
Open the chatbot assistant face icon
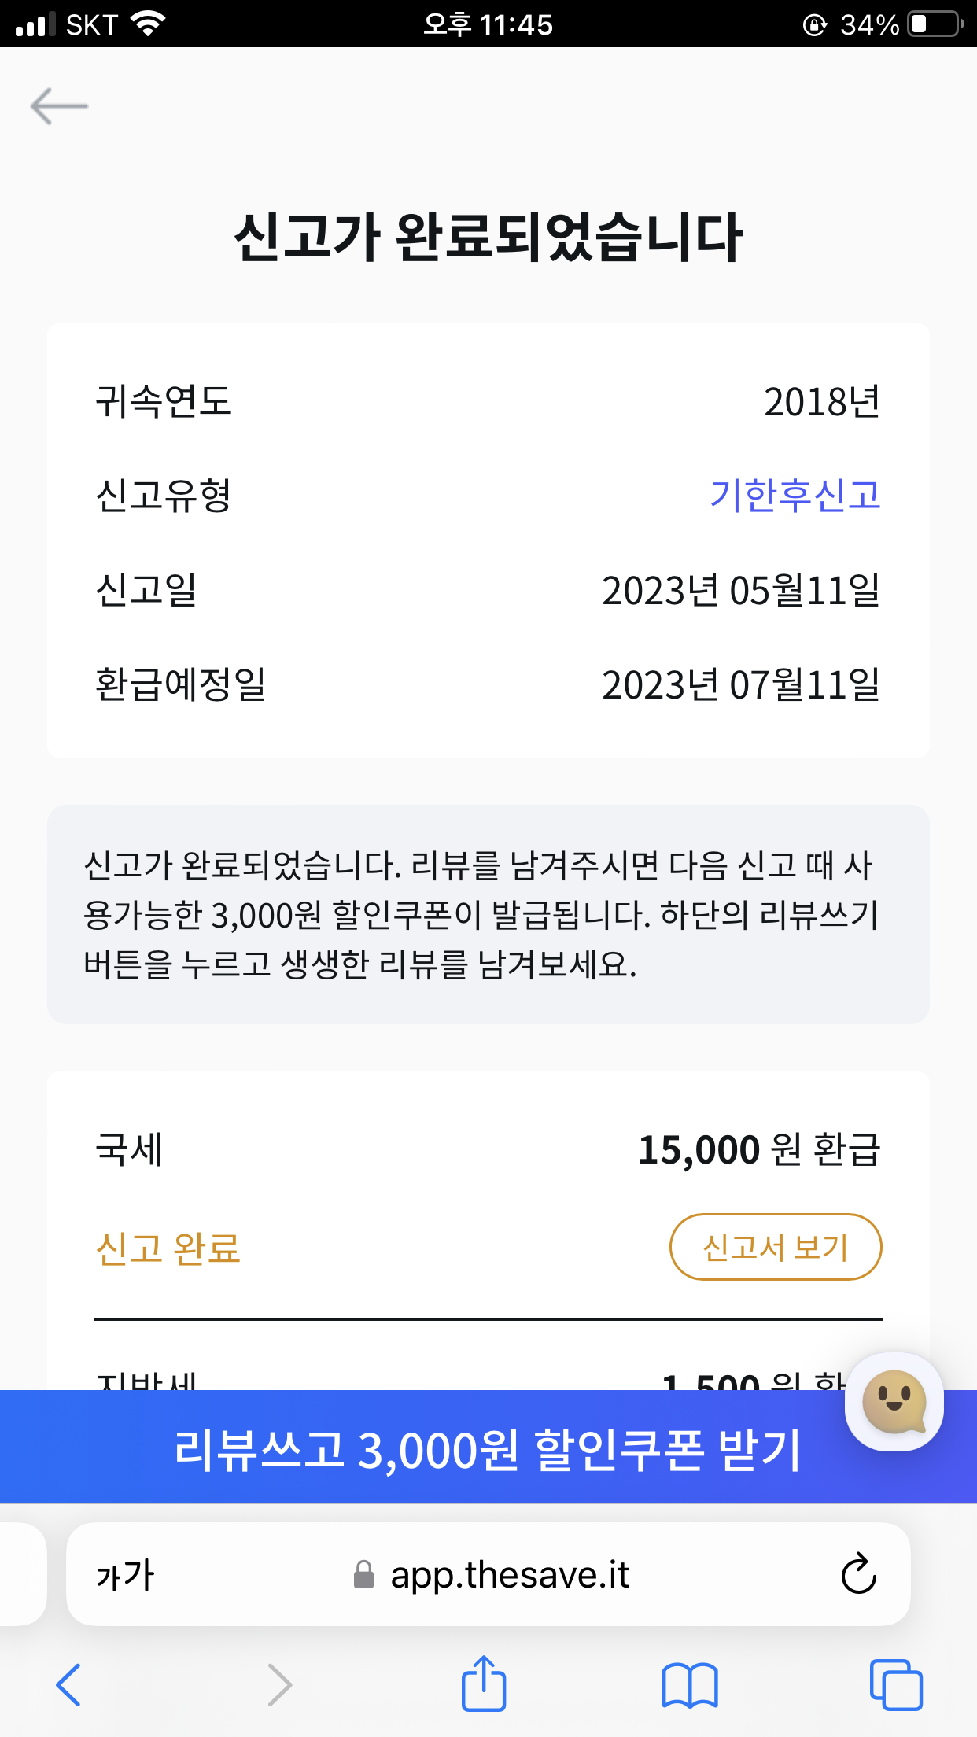point(894,1402)
